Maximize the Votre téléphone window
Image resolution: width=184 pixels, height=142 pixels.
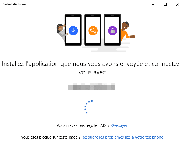[x=165, y=4]
